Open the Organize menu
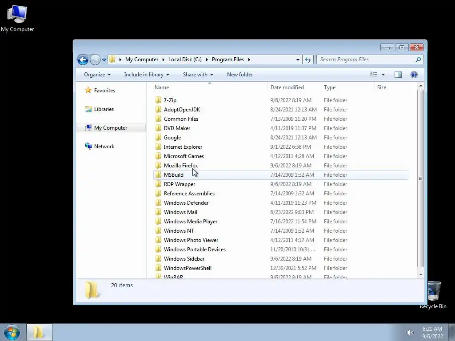 click(97, 75)
